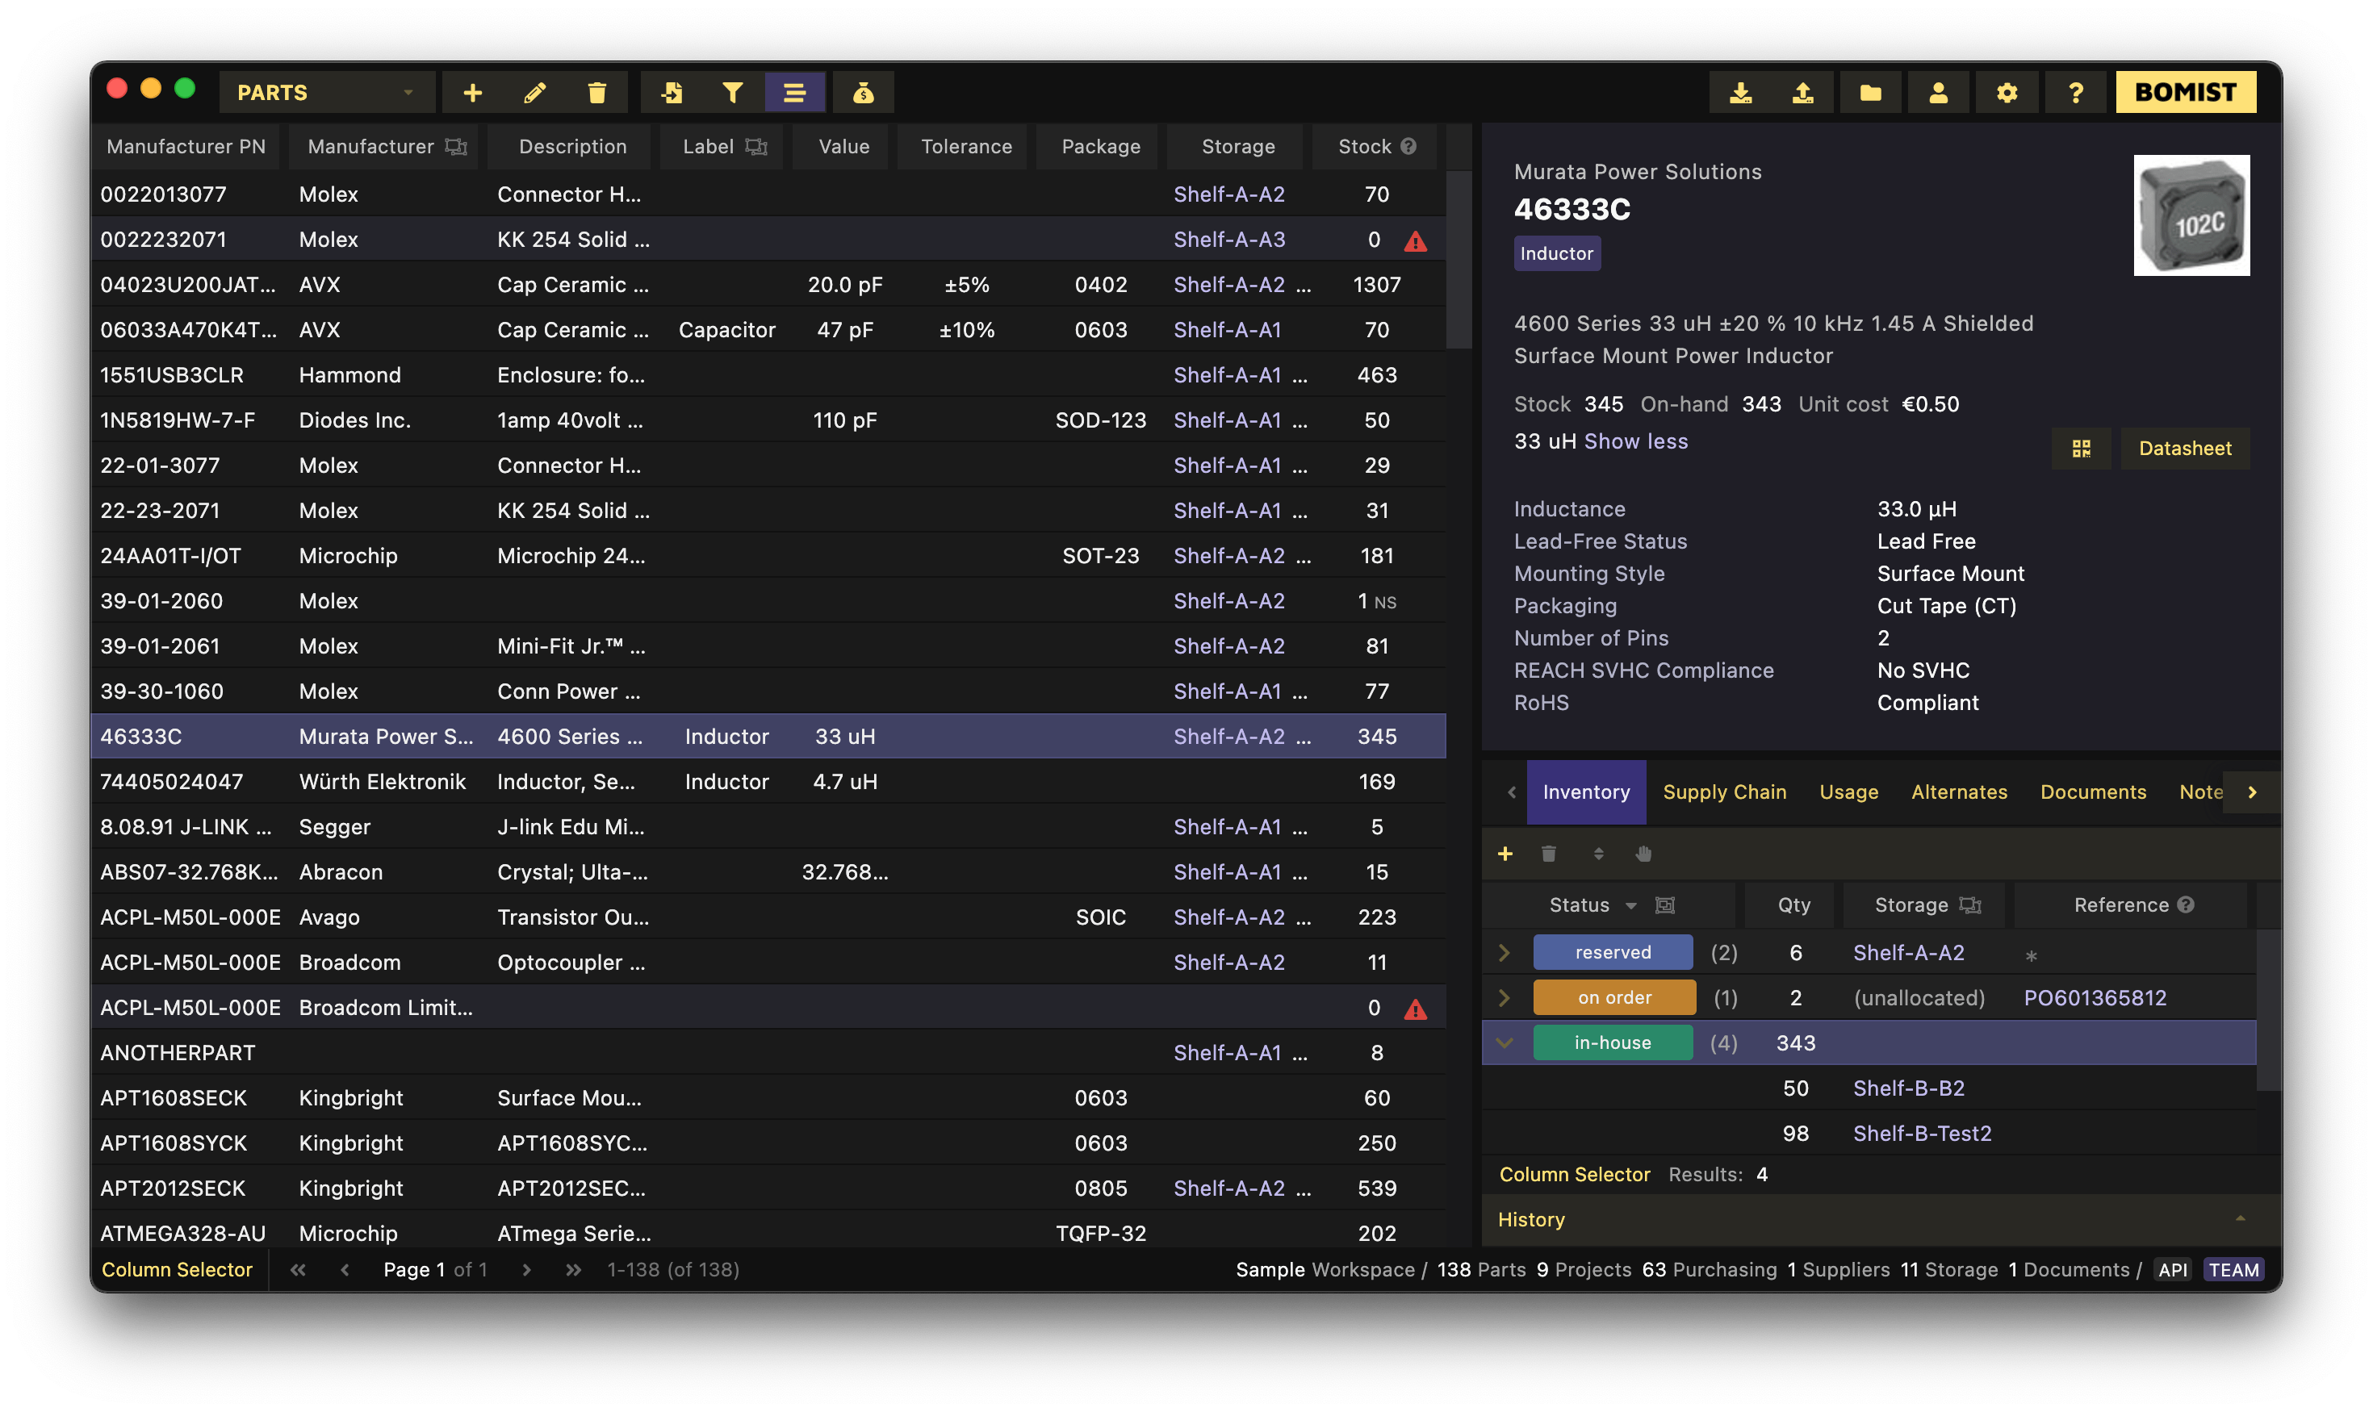This screenshot has width=2373, height=1412.
Task: Click Status column filter icon
Action: [x=1665, y=906]
